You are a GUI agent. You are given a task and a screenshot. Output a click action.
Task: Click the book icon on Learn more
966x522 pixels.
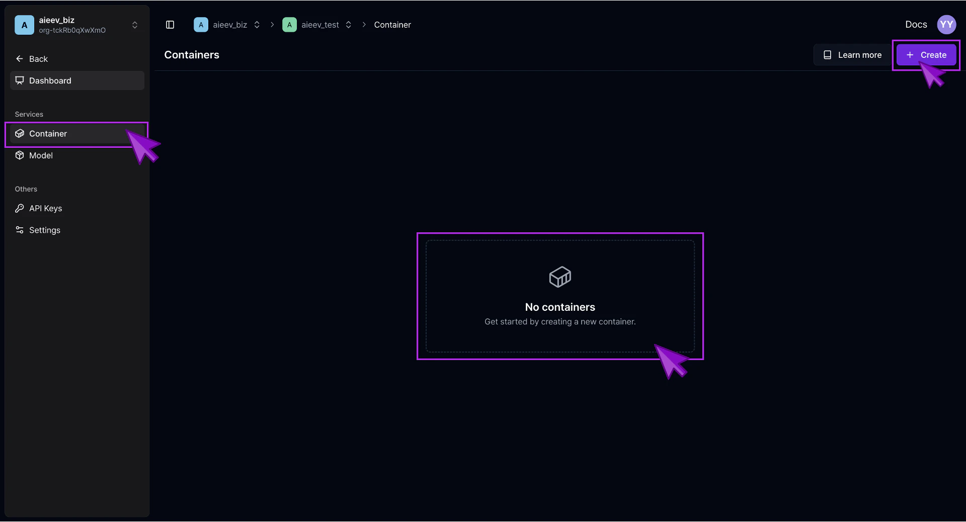point(828,55)
